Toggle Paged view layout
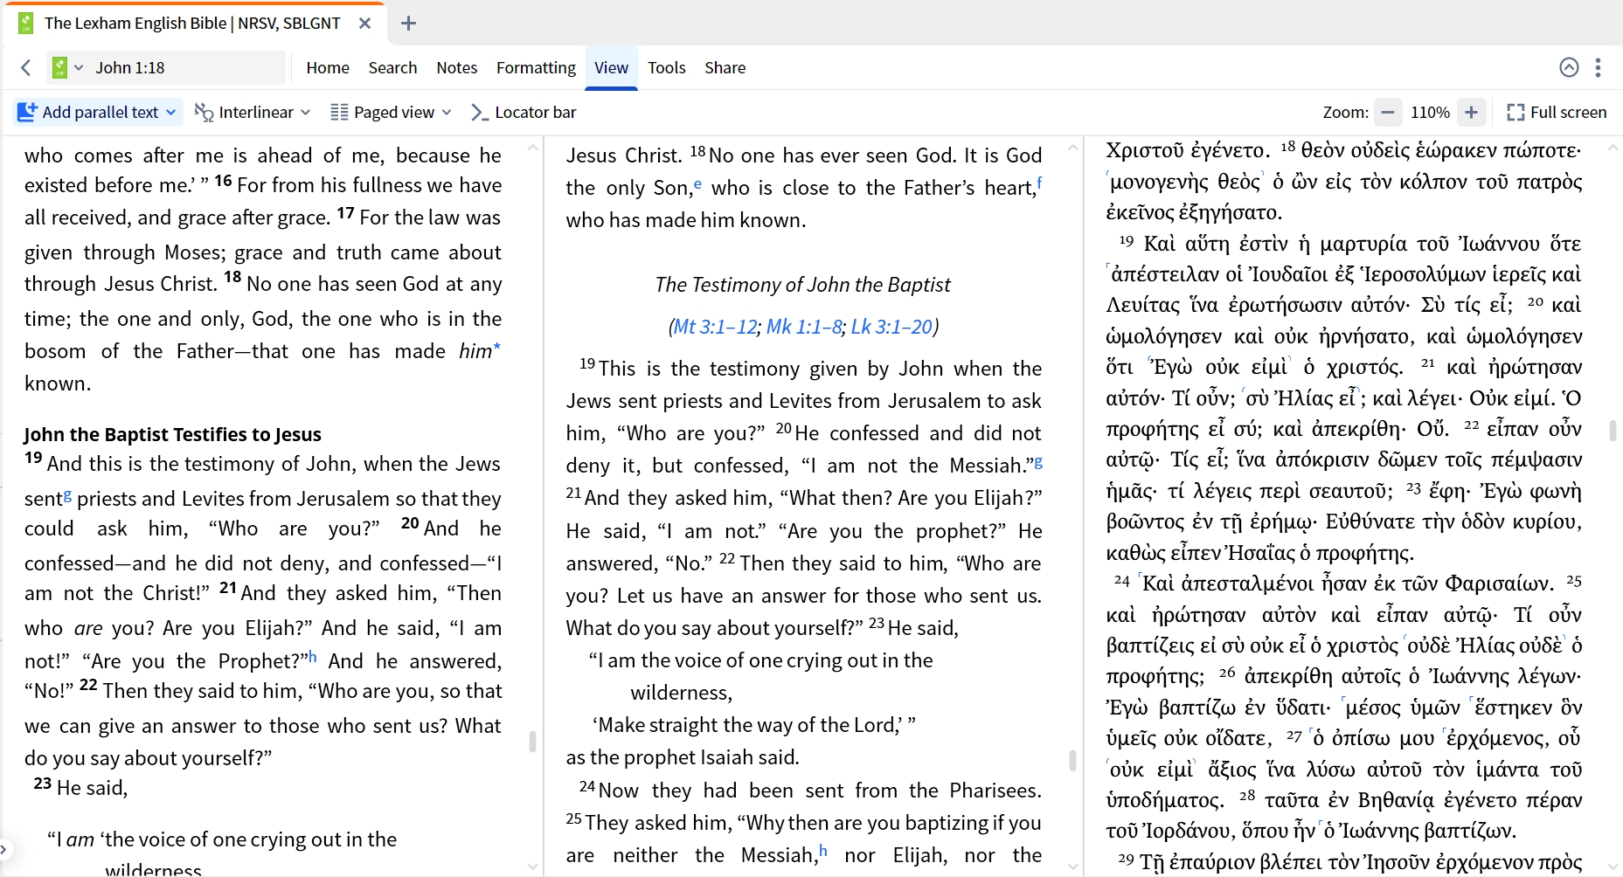Screen dimensions: 1623x877 click(x=383, y=112)
